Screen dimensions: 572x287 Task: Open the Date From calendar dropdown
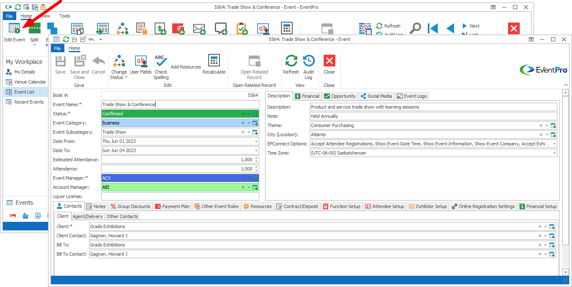pyautogui.click(x=255, y=141)
